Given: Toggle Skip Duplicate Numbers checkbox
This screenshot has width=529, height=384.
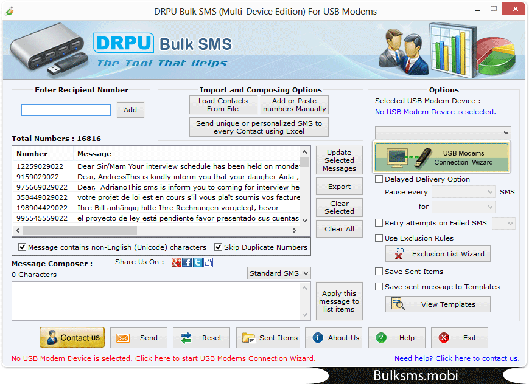Looking at the screenshot, I should pyautogui.click(x=219, y=247).
